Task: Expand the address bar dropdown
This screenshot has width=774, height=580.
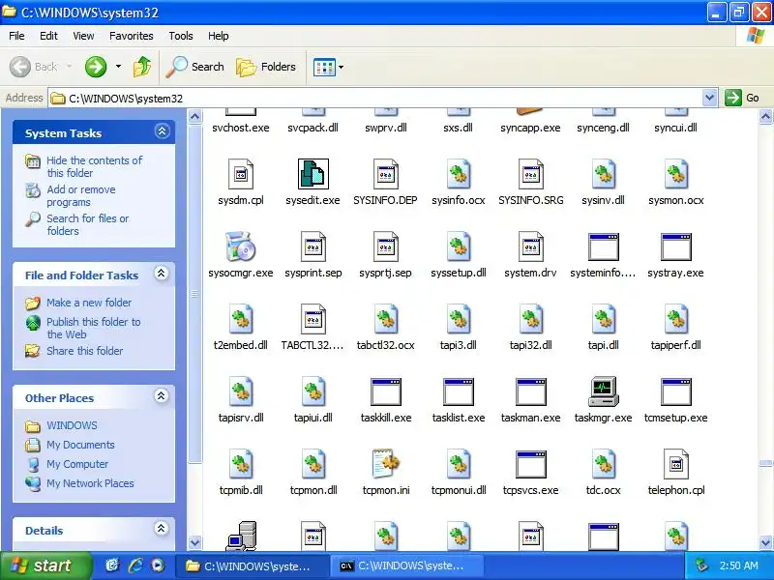Action: [x=709, y=98]
